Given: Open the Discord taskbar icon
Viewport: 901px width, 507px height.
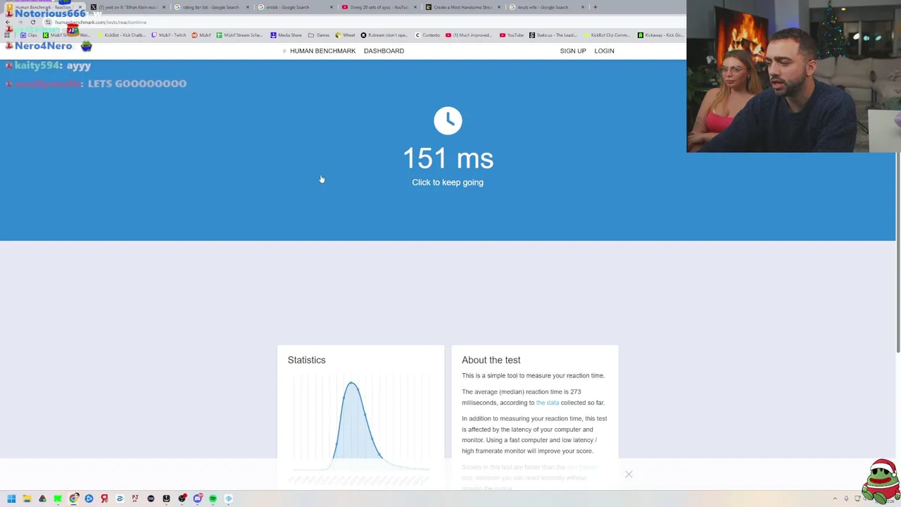Looking at the screenshot, I should tap(197, 499).
